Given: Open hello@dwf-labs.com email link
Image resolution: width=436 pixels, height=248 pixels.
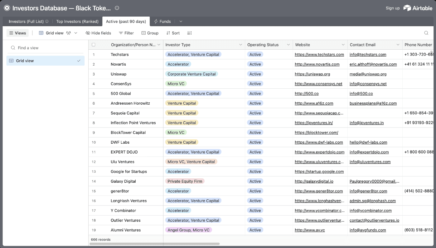Looking at the screenshot, I should click(x=368, y=142).
